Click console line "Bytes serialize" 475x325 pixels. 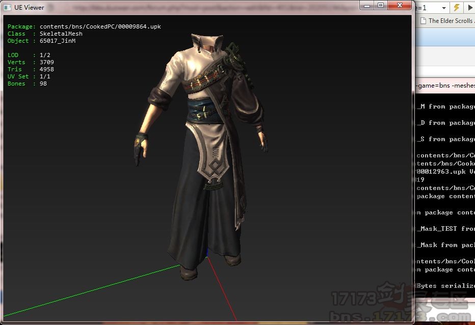pos(445,286)
